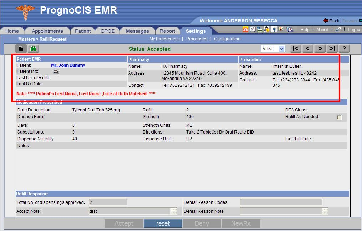
Task: Open the BILL billing icon
Action: coord(260,29)
